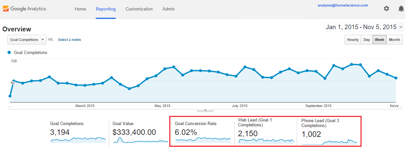Click the Select a metric link
This screenshot has height=147, width=405.
pos(70,40)
